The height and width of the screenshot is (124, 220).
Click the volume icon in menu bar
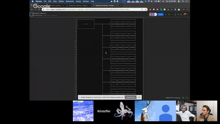click(152, 1)
